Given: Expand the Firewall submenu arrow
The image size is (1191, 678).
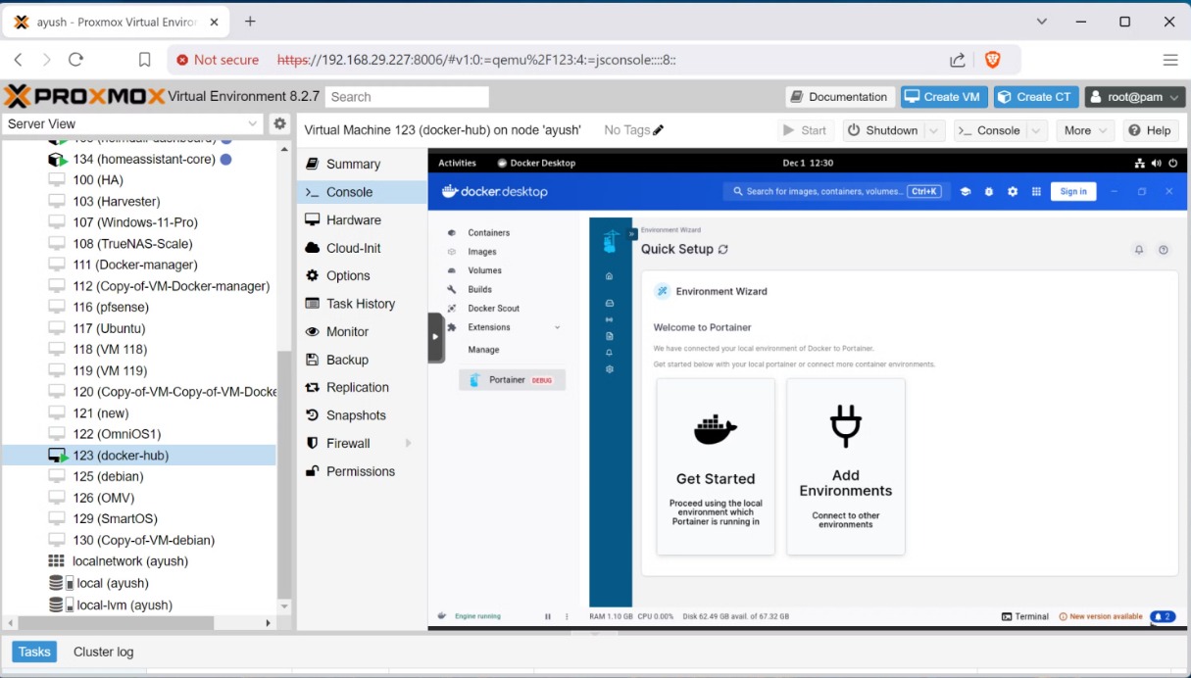Looking at the screenshot, I should point(409,444).
